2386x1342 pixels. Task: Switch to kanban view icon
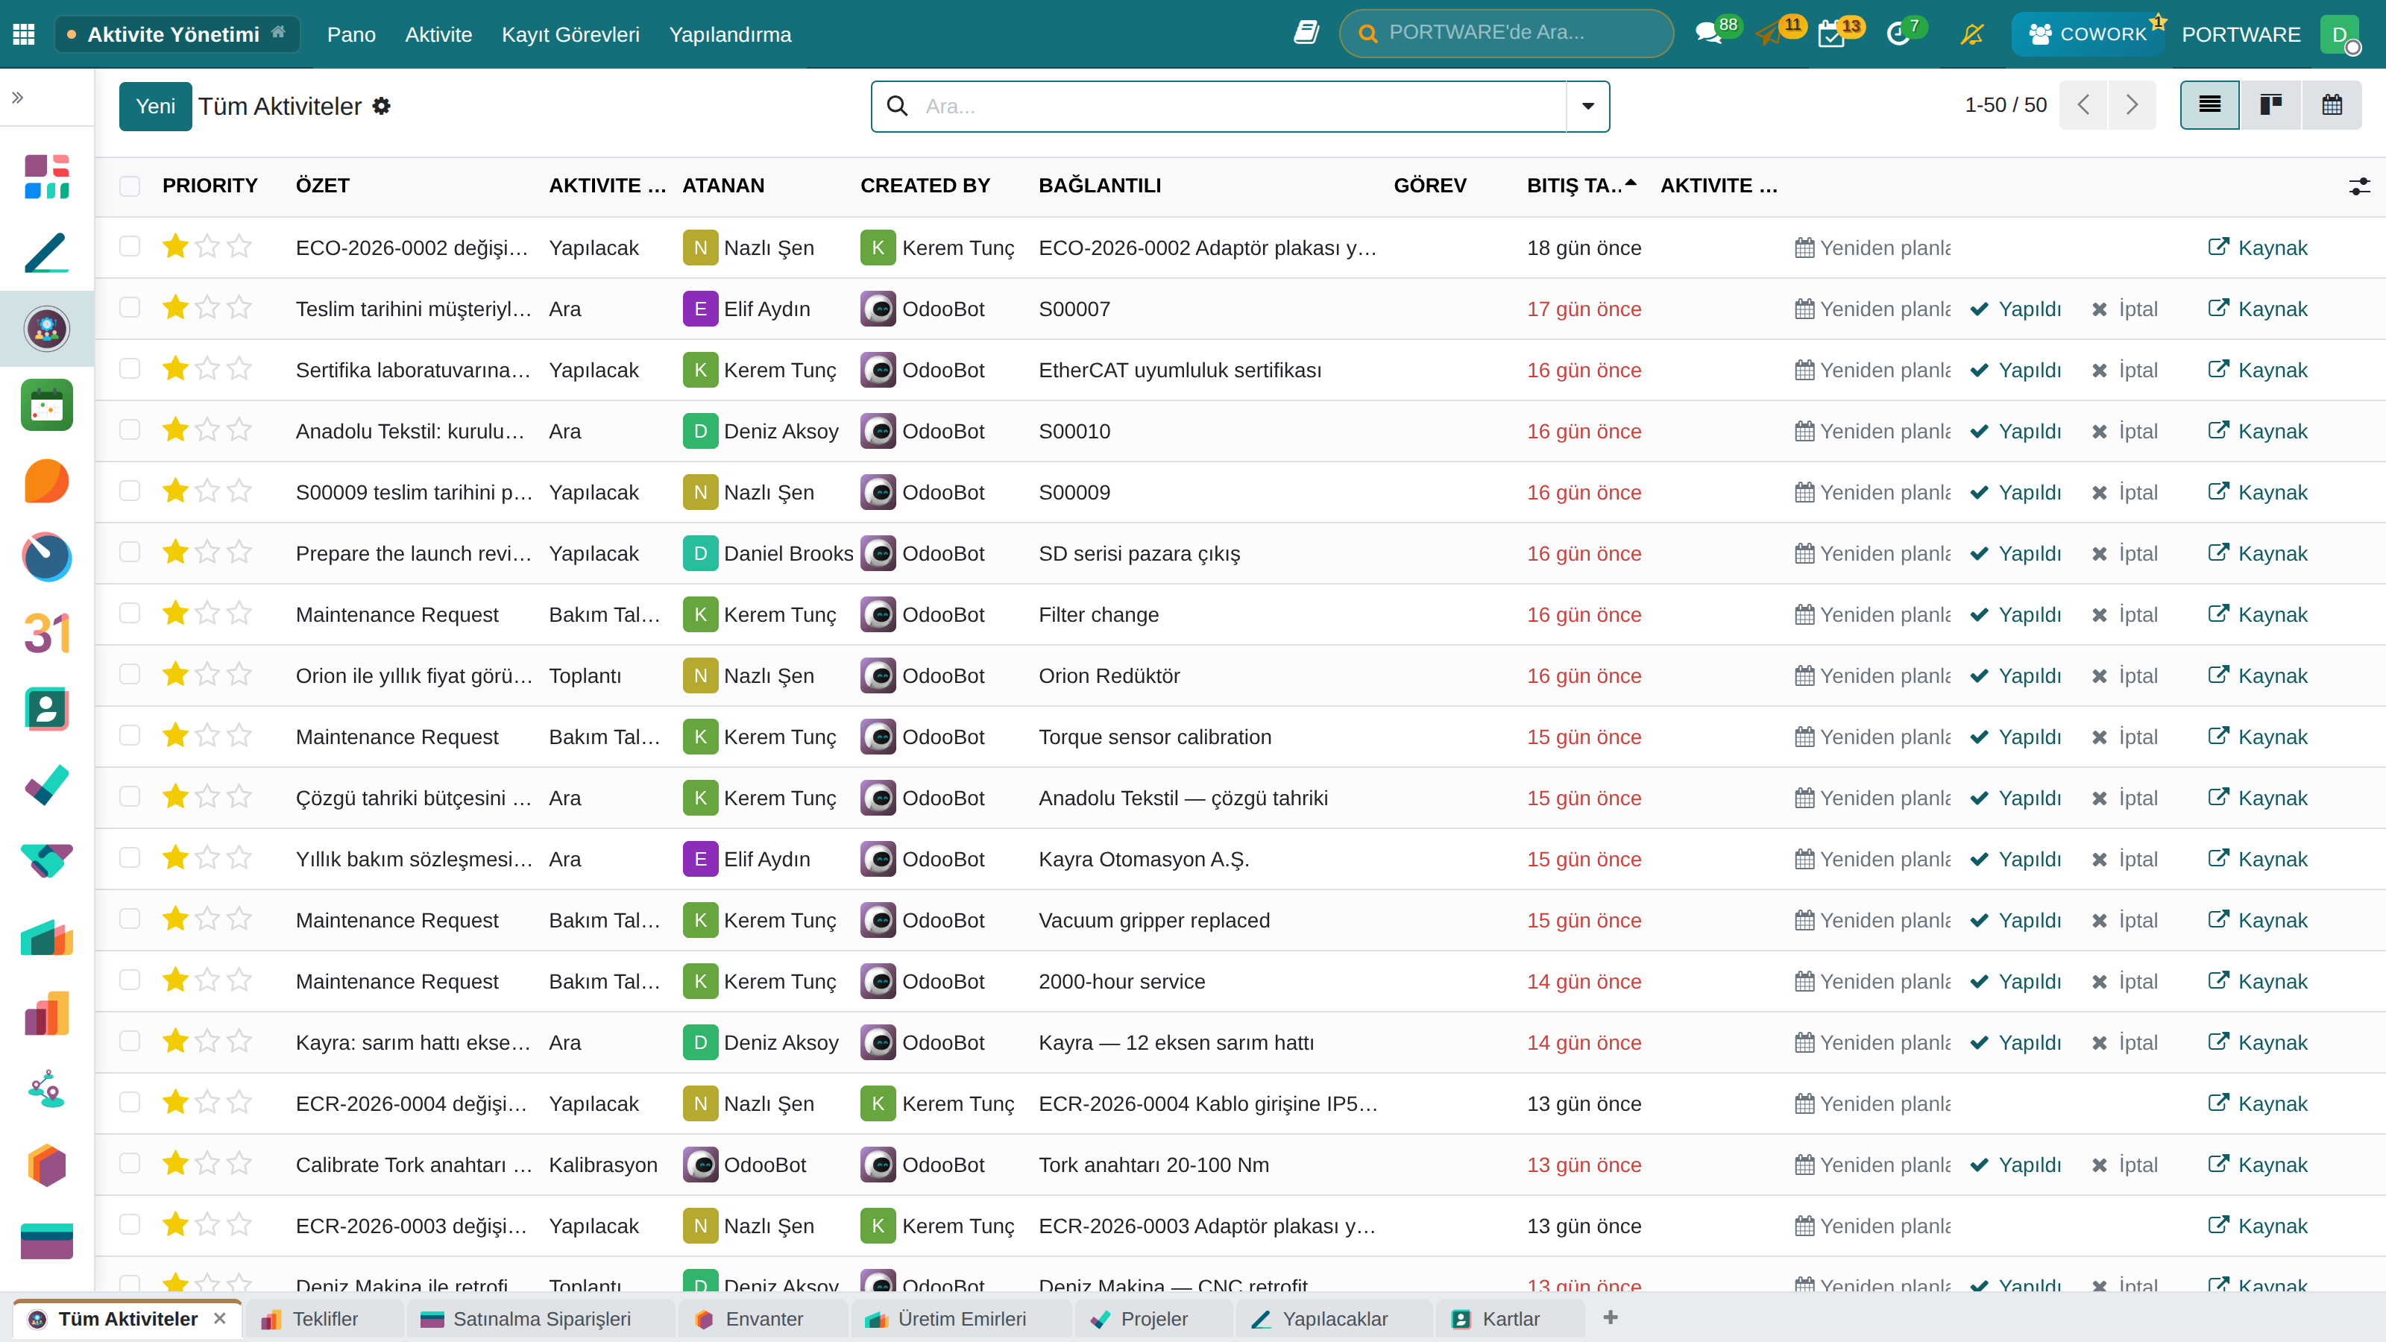tap(2270, 104)
